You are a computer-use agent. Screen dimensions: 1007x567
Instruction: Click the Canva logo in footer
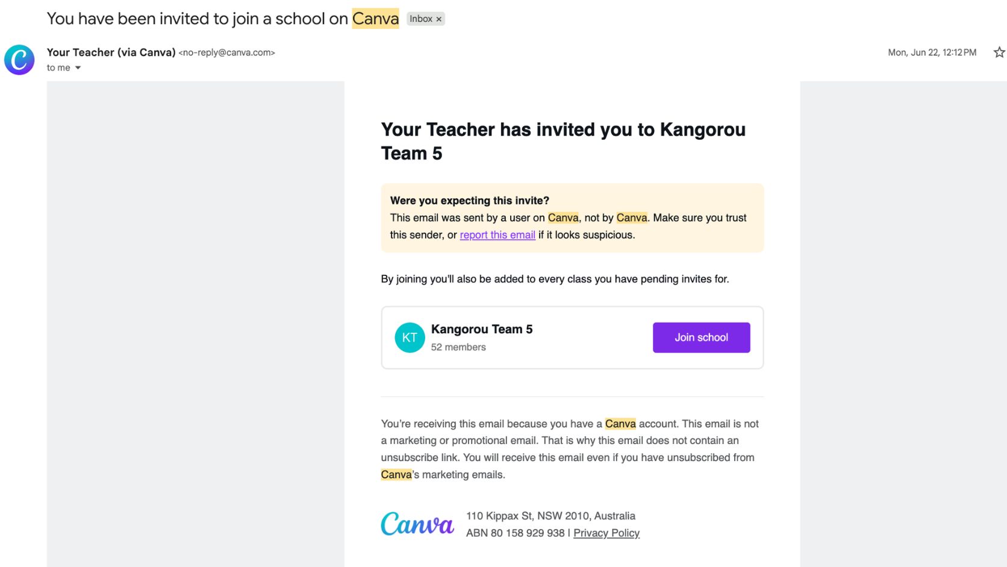click(x=417, y=524)
